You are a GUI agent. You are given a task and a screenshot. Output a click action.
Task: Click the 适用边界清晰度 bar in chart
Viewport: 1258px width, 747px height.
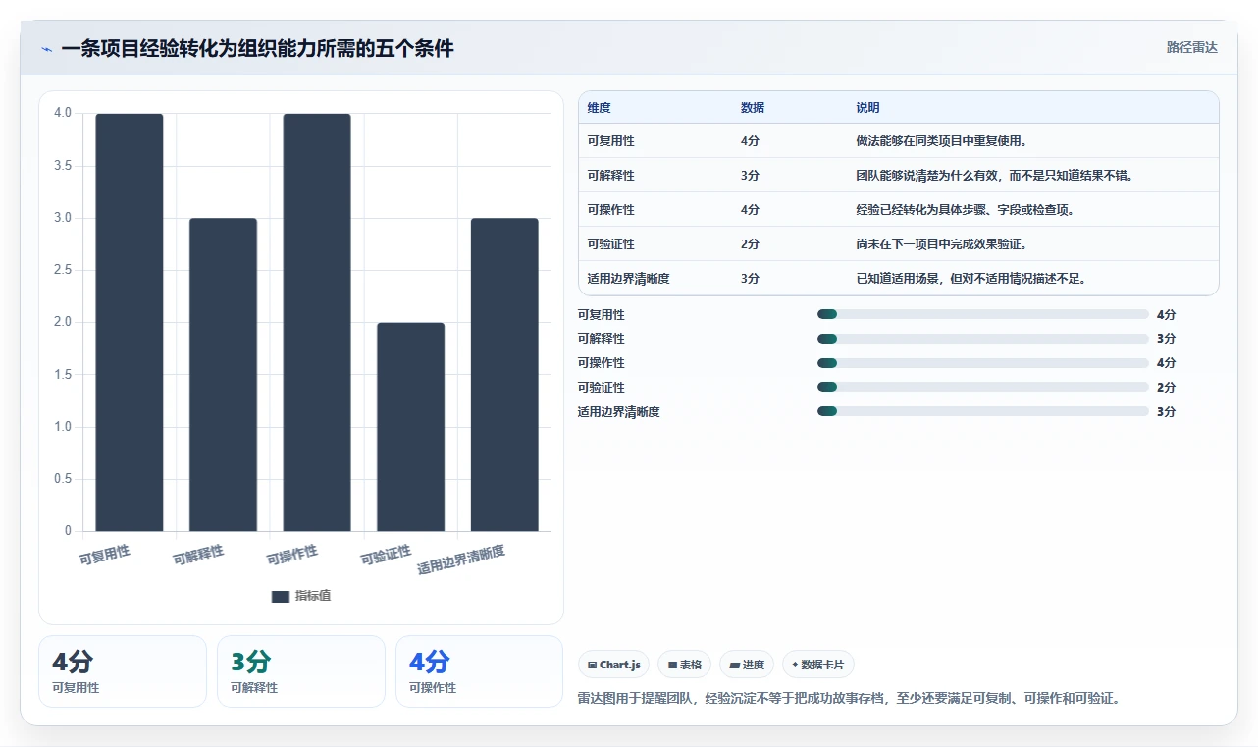(504, 374)
